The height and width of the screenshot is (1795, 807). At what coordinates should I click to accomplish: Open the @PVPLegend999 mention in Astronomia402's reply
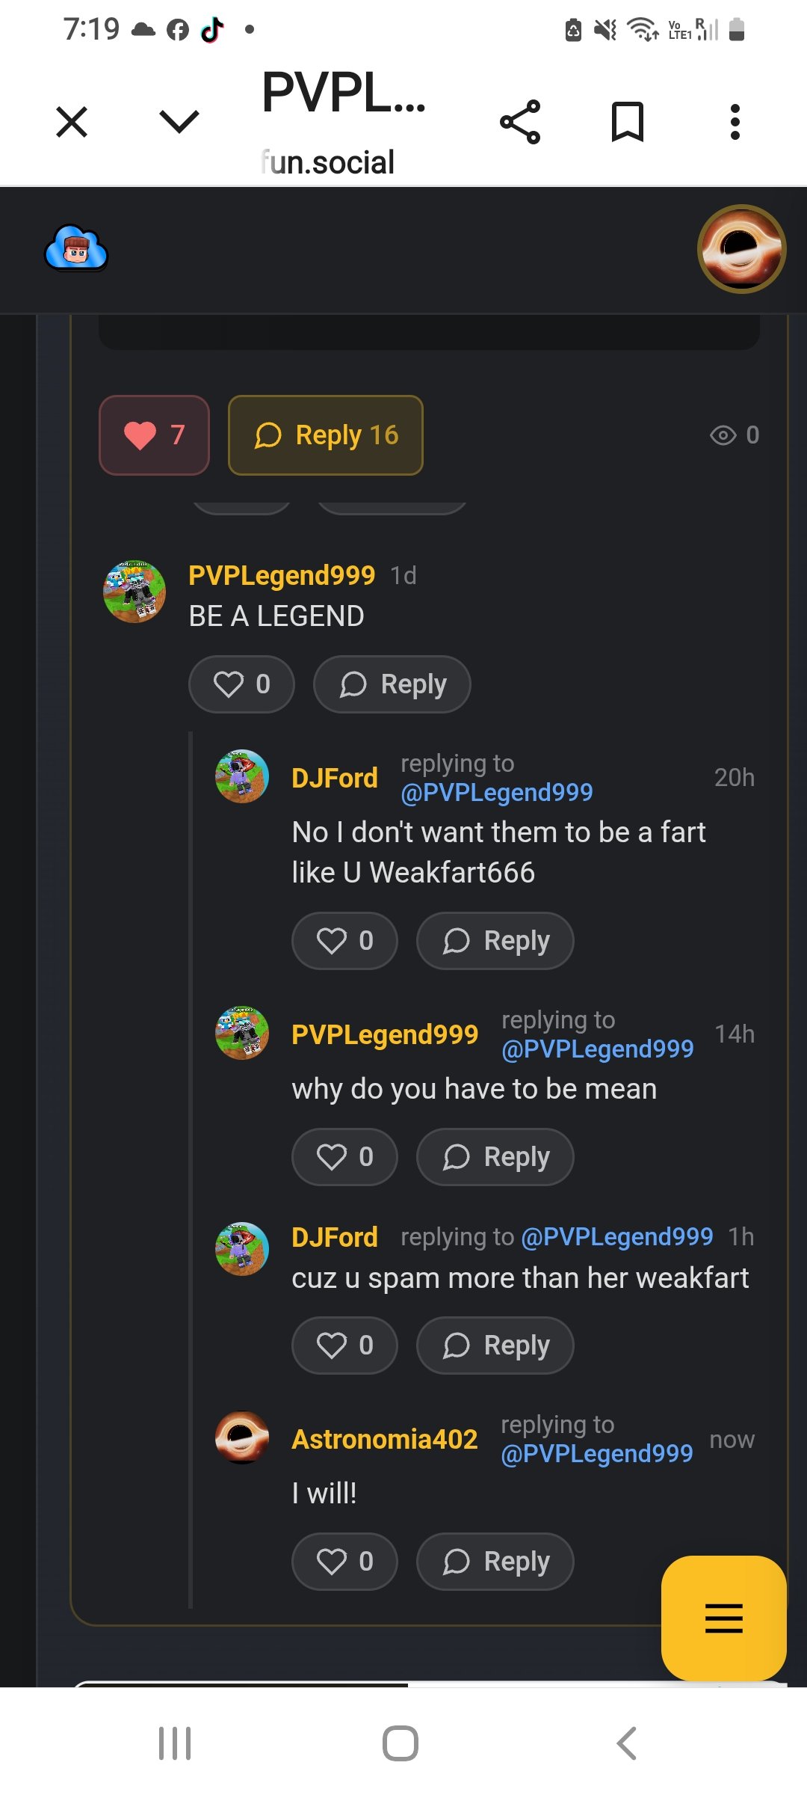coord(597,1453)
